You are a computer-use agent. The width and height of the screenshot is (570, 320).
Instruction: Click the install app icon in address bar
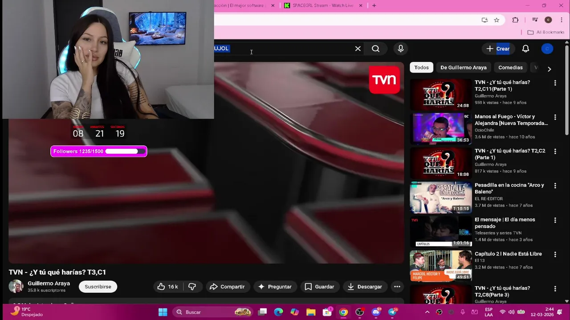pyautogui.click(x=484, y=20)
